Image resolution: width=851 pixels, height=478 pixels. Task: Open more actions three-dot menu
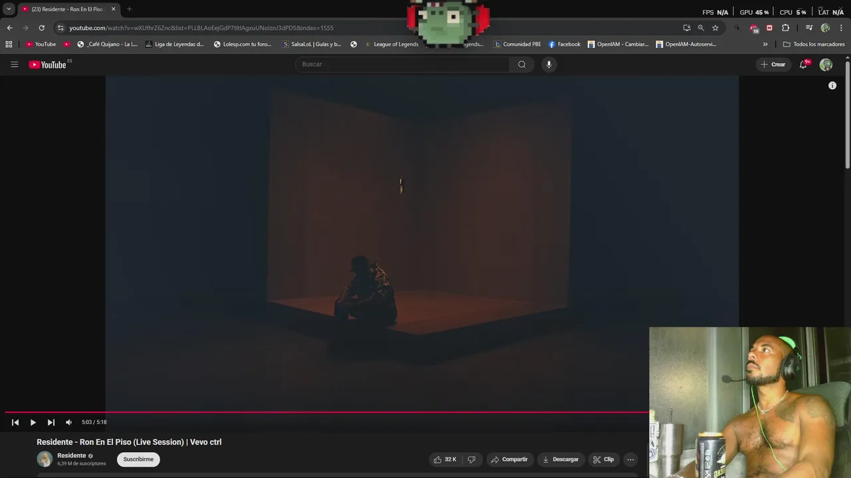[x=630, y=459]
